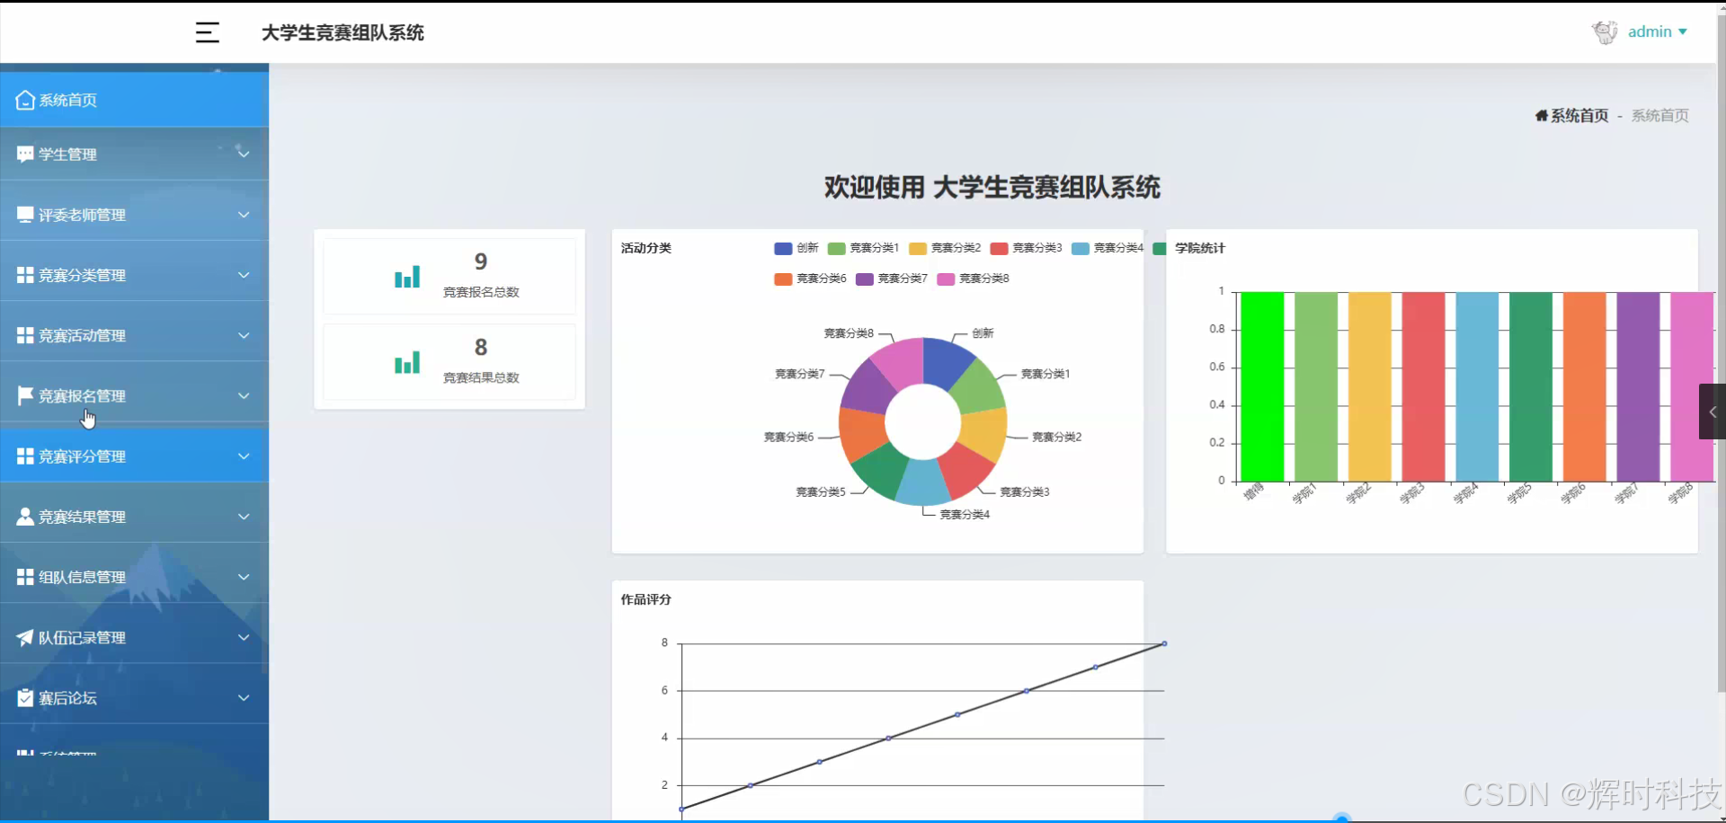Expand the 评委老师管理 chevron
This screenshot has width=1726, height=823.
pyautogui.click(x=244, y=215)
